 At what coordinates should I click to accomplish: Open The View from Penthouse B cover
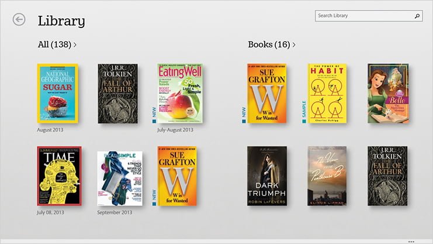coord(327,176)
